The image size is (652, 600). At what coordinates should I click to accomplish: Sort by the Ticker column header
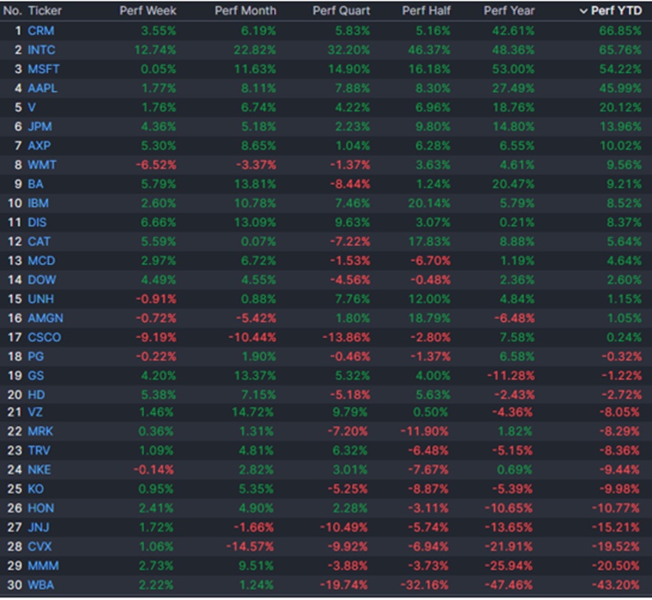point(44,11)
